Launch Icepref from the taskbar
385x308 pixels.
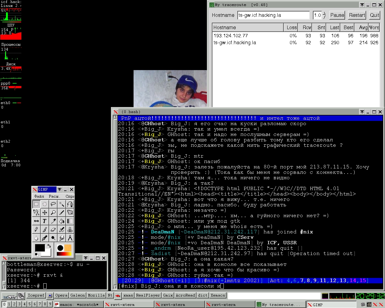point(36,296)
